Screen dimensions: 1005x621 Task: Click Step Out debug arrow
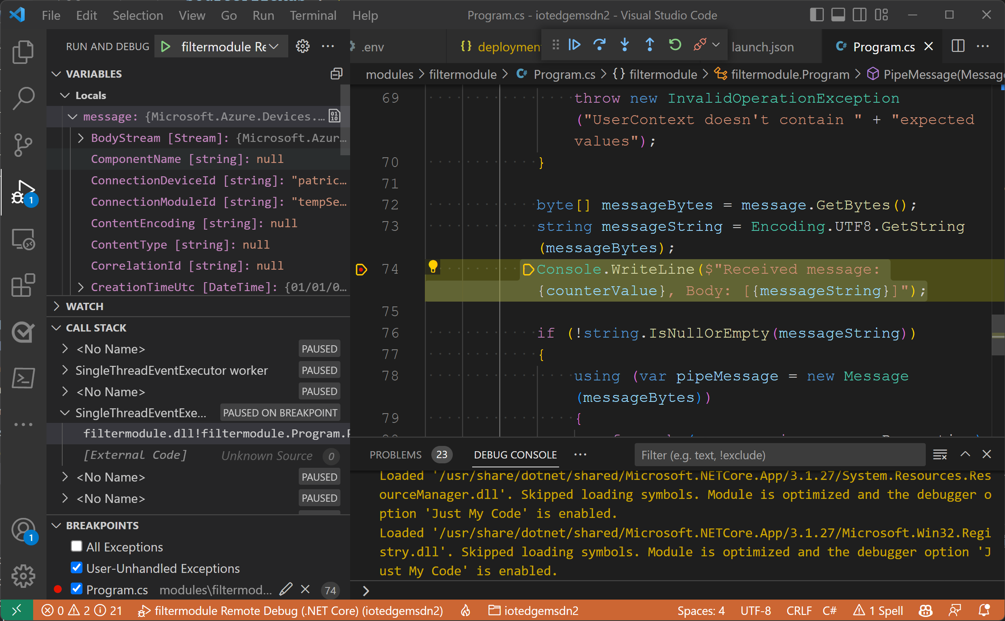[x=650, y=44]
